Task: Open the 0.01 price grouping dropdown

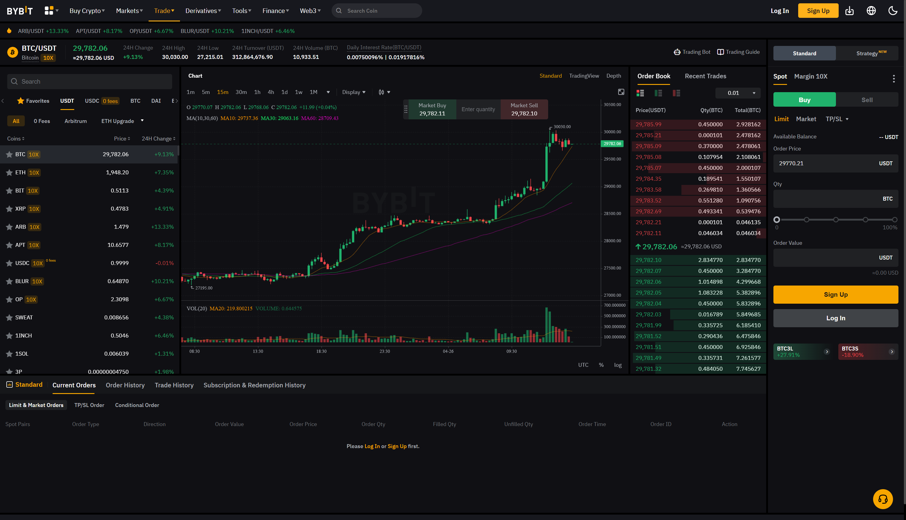Action: 737,93
